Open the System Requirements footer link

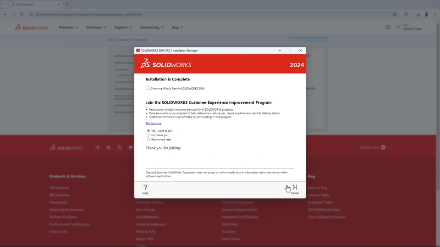pos(239,209)
